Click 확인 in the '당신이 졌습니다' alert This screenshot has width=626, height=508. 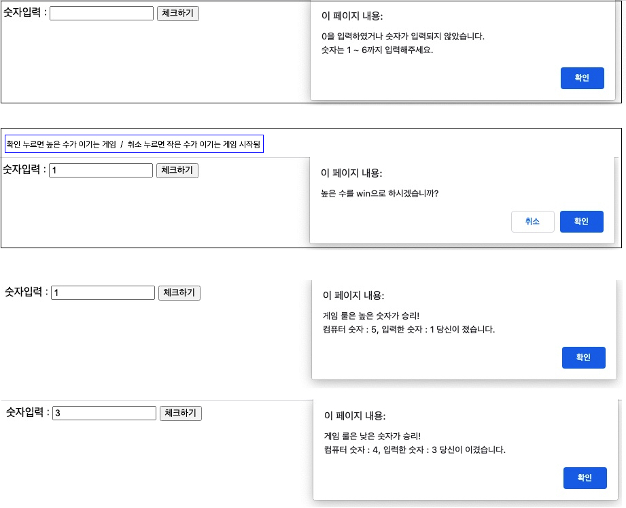point(583,358)
